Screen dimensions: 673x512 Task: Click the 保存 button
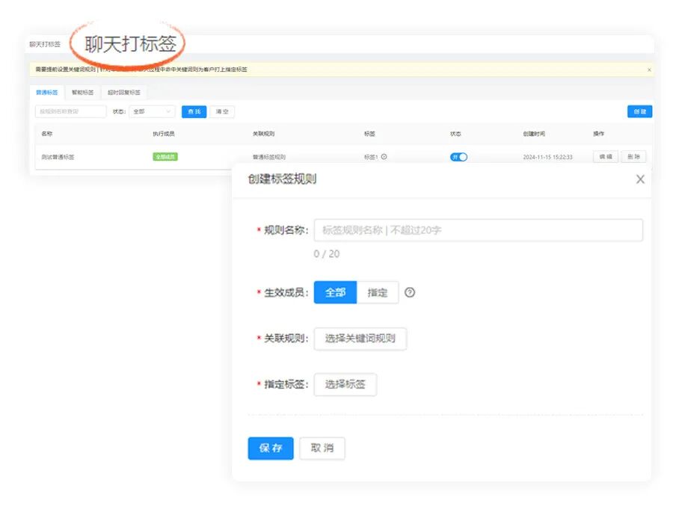click(270, 448)
